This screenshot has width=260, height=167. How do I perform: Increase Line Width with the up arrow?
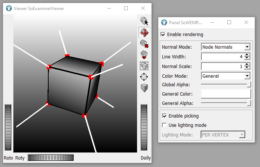[247, 55]
